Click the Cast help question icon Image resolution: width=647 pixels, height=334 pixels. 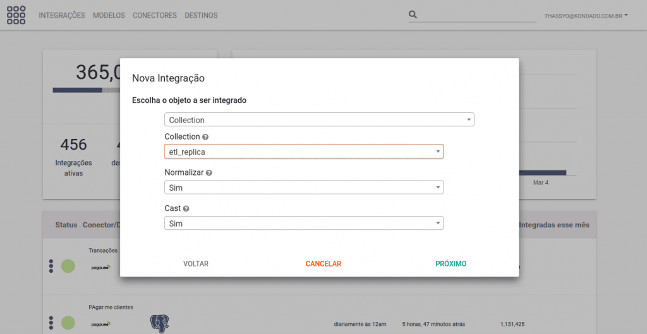point(186,208)
